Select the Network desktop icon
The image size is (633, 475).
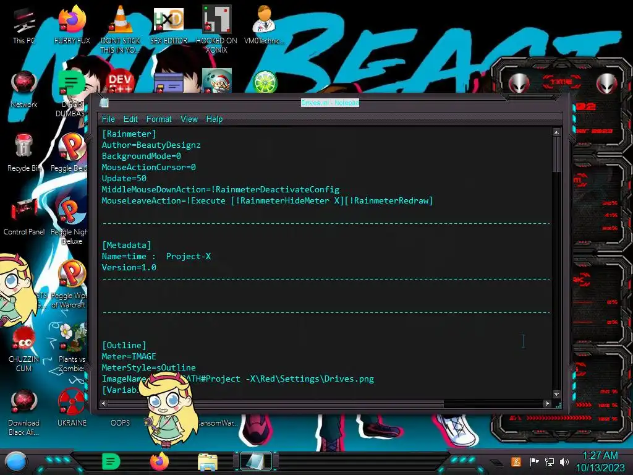click(x=24, y=89)
